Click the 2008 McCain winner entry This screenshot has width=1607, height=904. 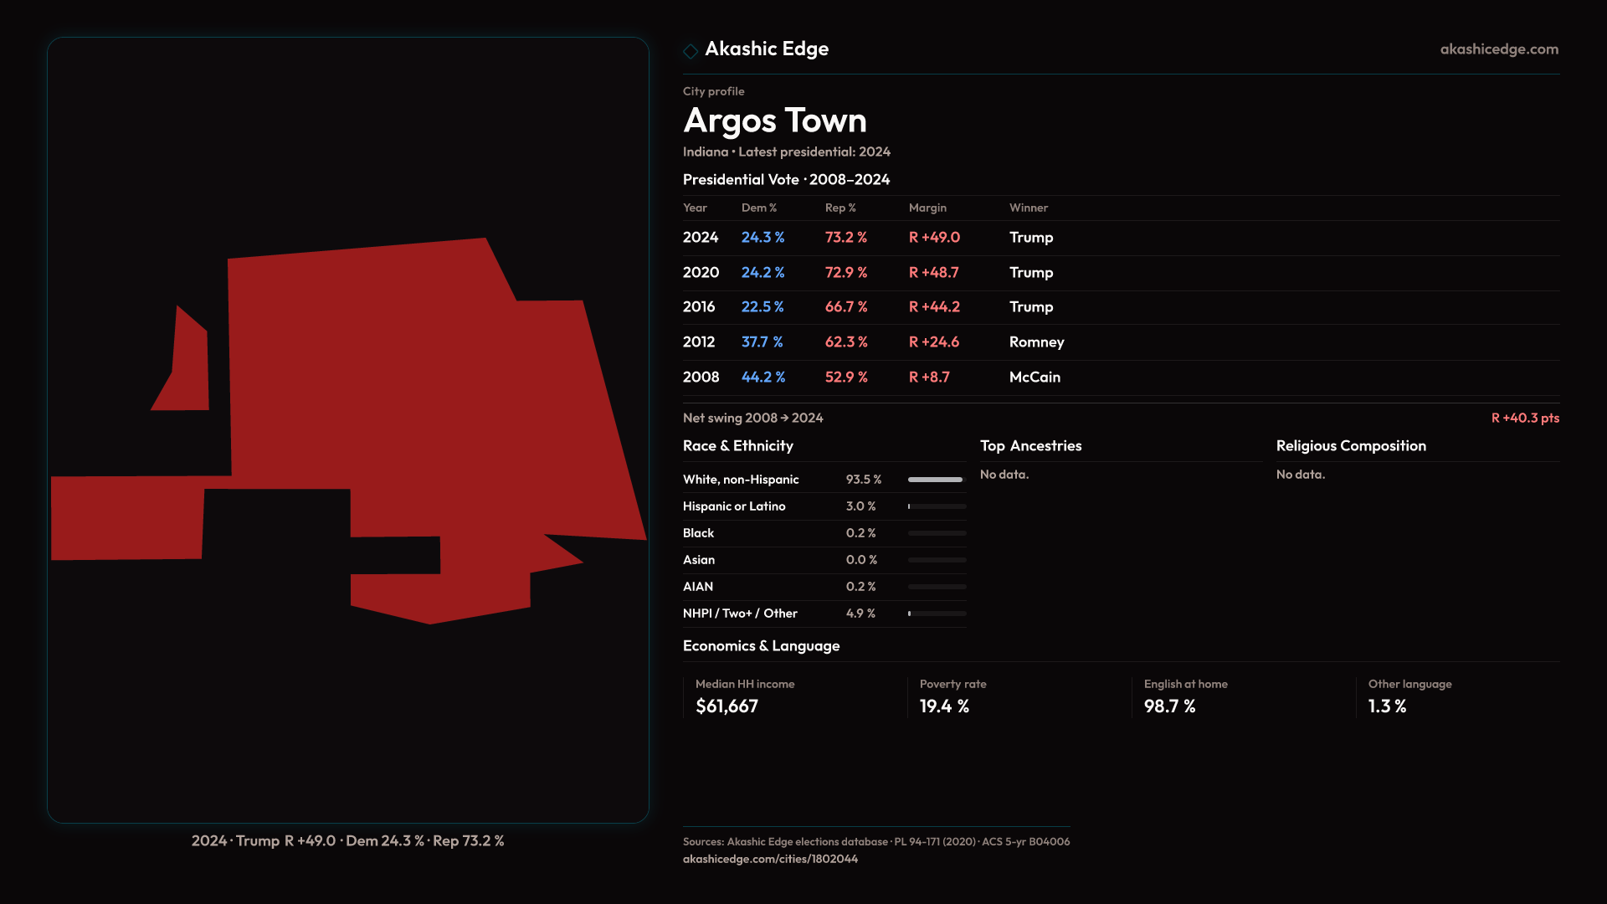(x=1035, y=378)
